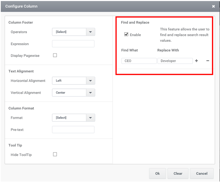Add a new find and replace row
The height and width of the screenshot is (182, 220).
pos(196,61)
